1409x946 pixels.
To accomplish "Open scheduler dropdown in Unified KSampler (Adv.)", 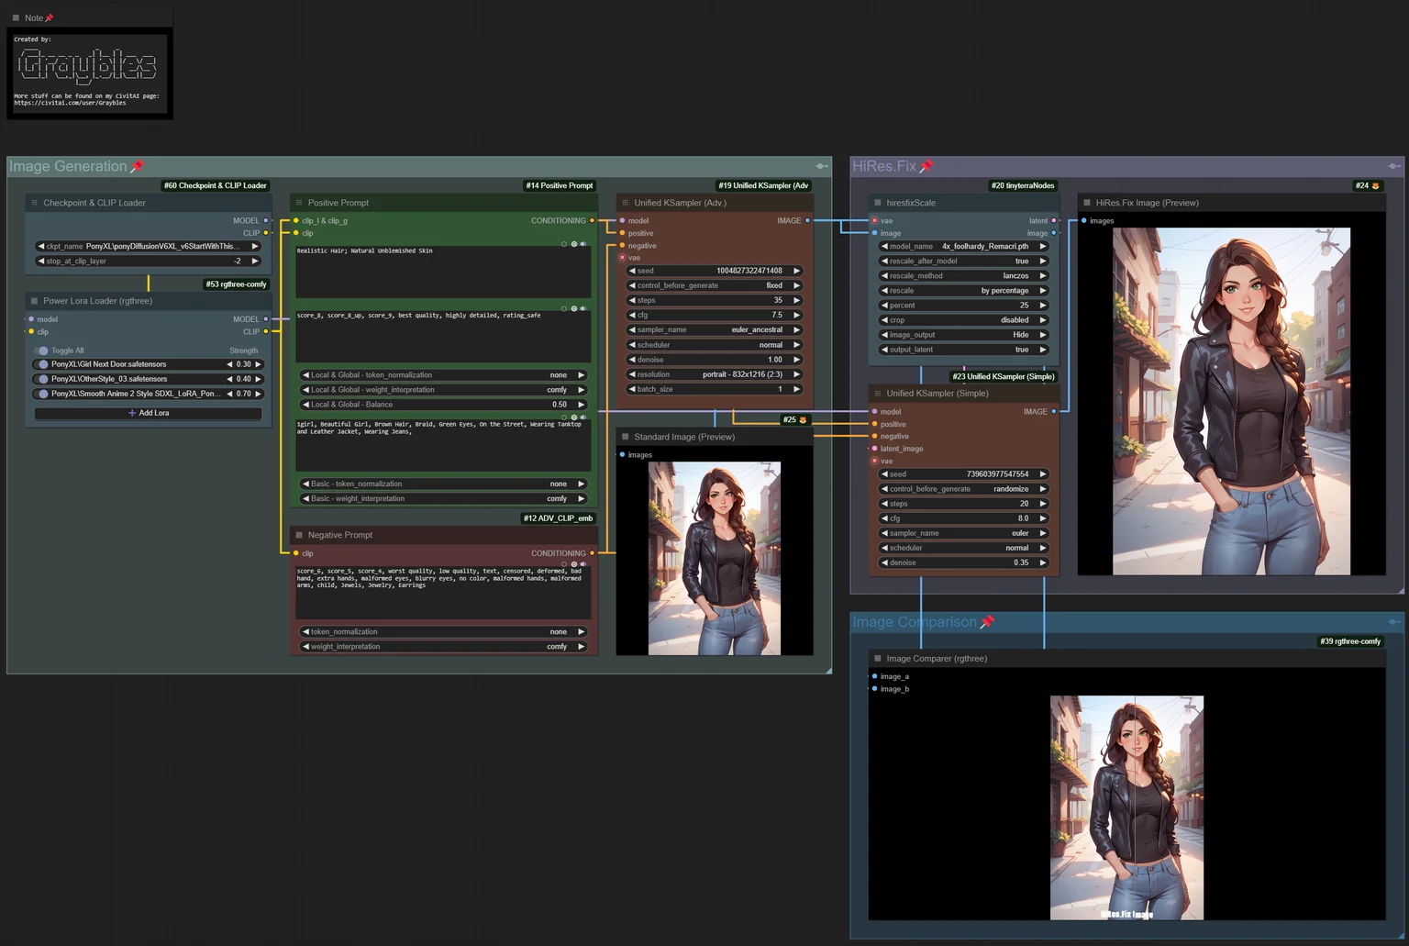I will (715, 345).
